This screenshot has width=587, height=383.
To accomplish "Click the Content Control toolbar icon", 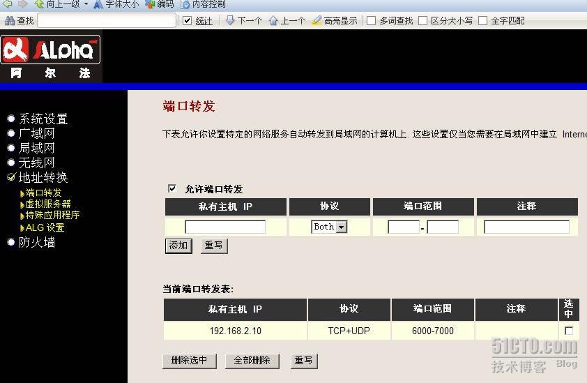I will [x=185, y=4].
